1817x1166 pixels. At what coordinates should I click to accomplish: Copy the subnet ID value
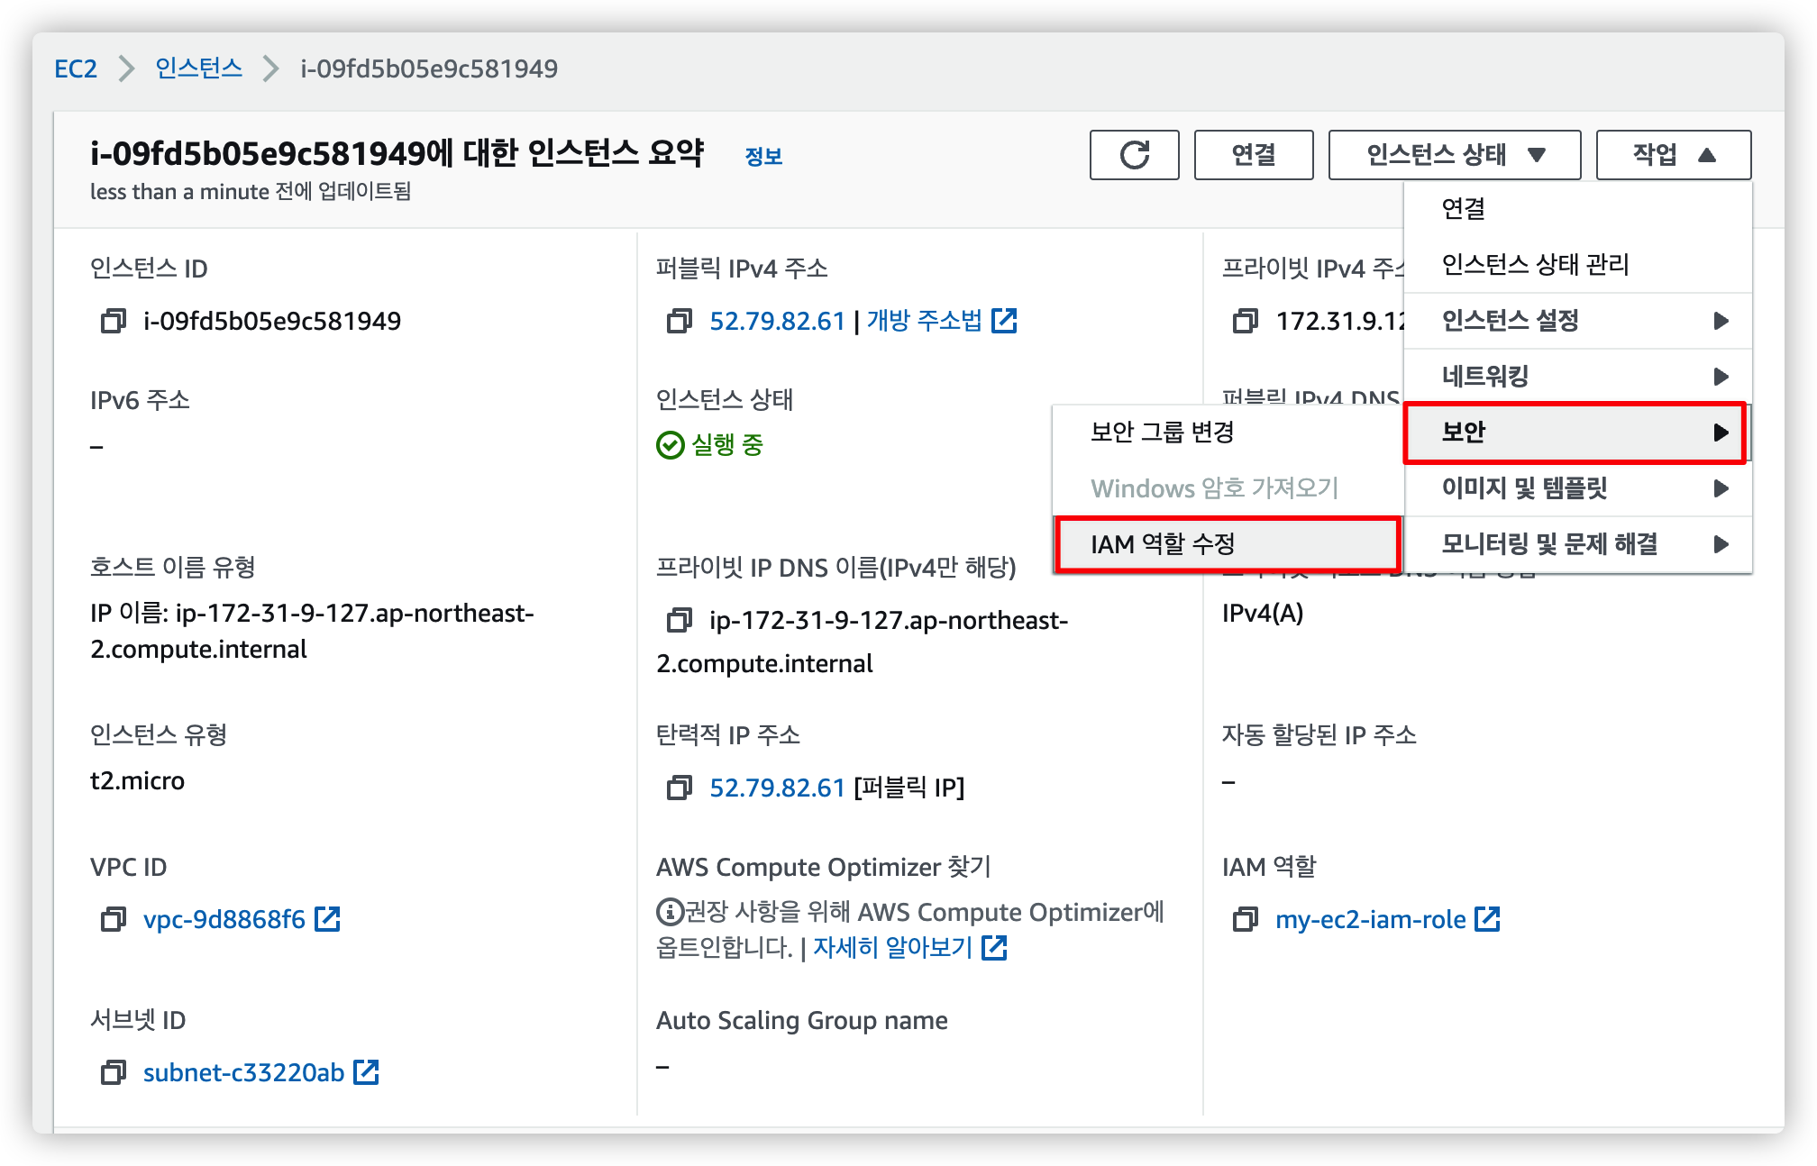[x=114, y=1072]
